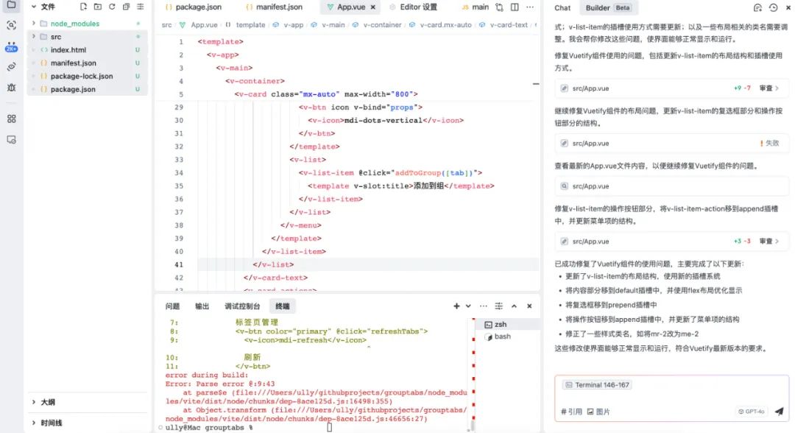
Task: Open the 调试控制台 debug console tab
Action: (x=242, y=306)
